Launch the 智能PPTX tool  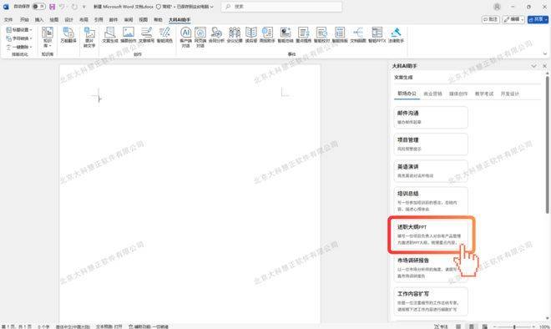377,34
